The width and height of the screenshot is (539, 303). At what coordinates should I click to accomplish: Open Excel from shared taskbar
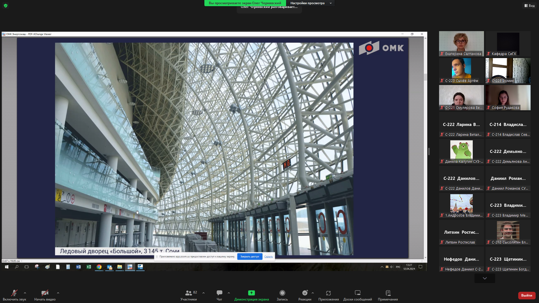89,267
